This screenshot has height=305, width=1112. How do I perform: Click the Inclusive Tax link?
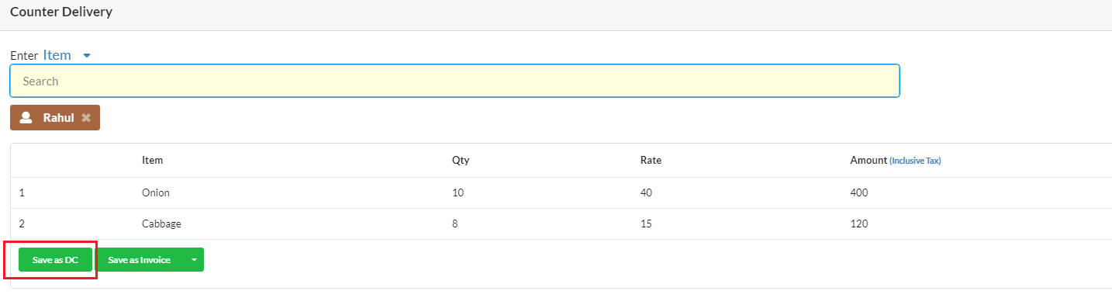tap(915, 161)
